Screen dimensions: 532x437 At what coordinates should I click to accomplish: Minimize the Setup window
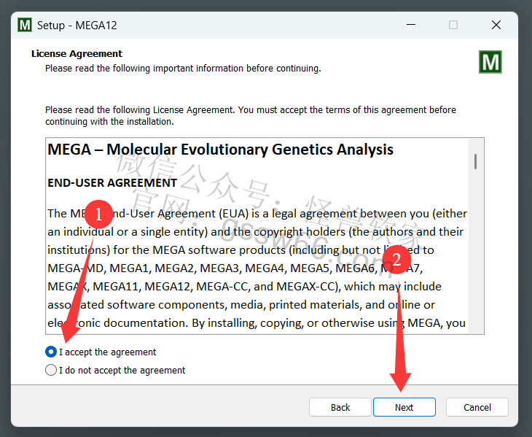411,25
